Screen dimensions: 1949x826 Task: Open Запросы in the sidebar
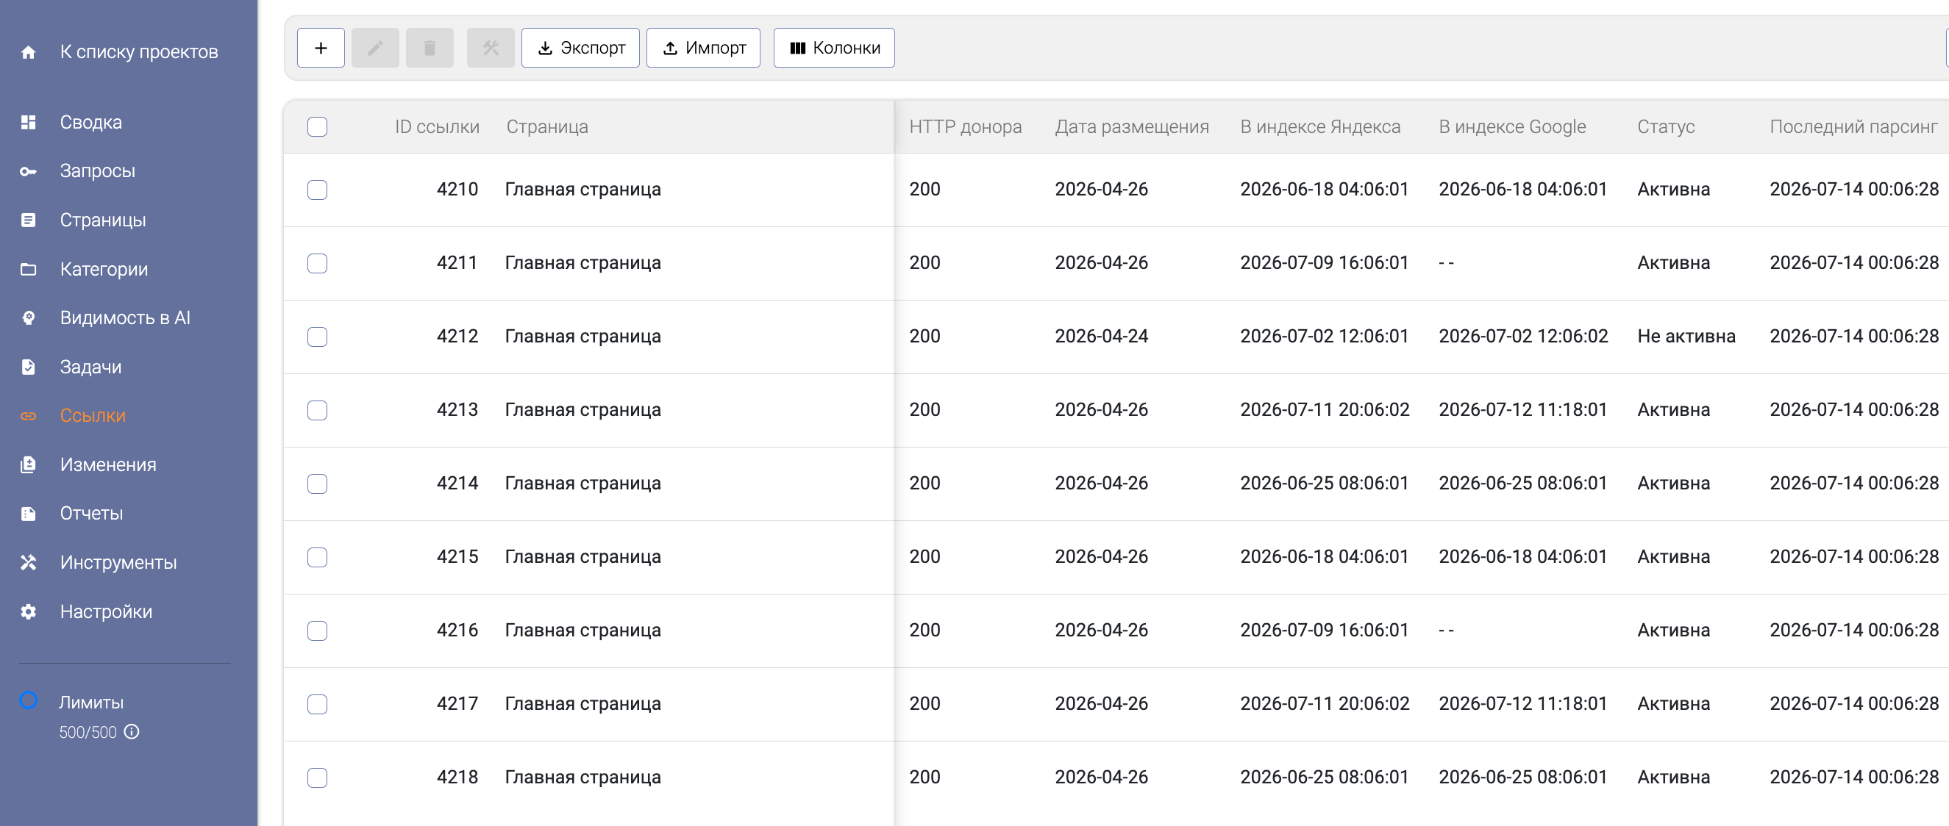[98, 170]
